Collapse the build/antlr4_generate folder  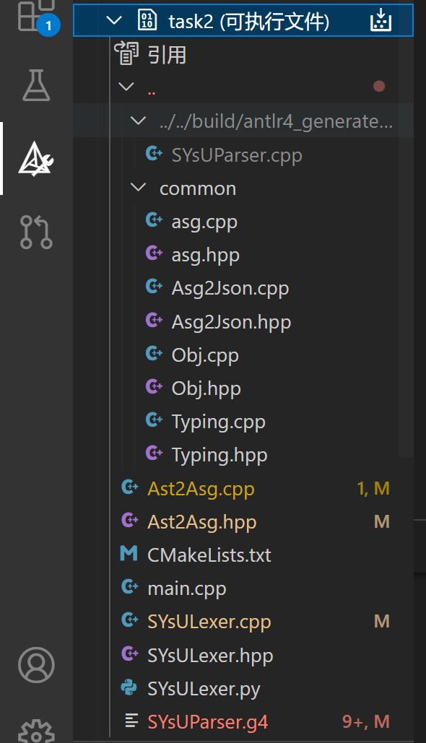[x=138, y=121]
